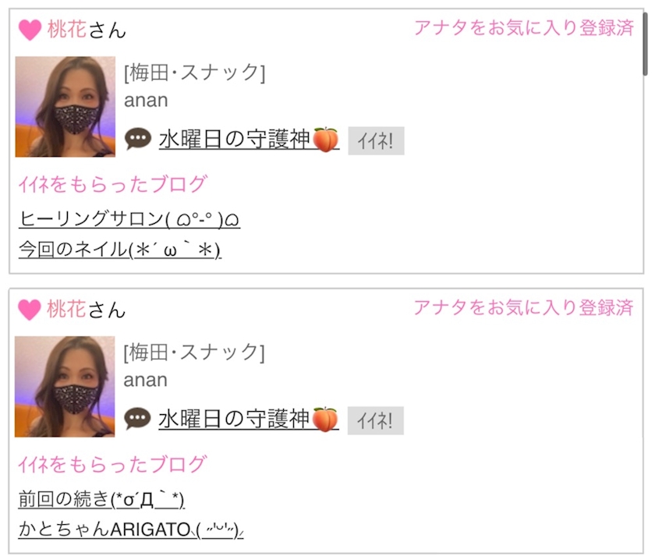The width and height of the screenshot is (655, 560).
Task: Click the pink heart icon in second card
Action: coord(30,310)
